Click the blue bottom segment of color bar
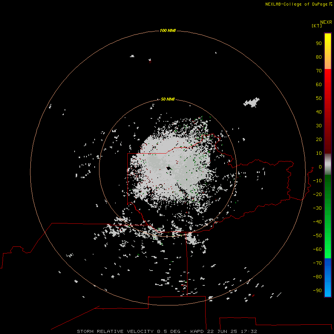 [328, 278]
